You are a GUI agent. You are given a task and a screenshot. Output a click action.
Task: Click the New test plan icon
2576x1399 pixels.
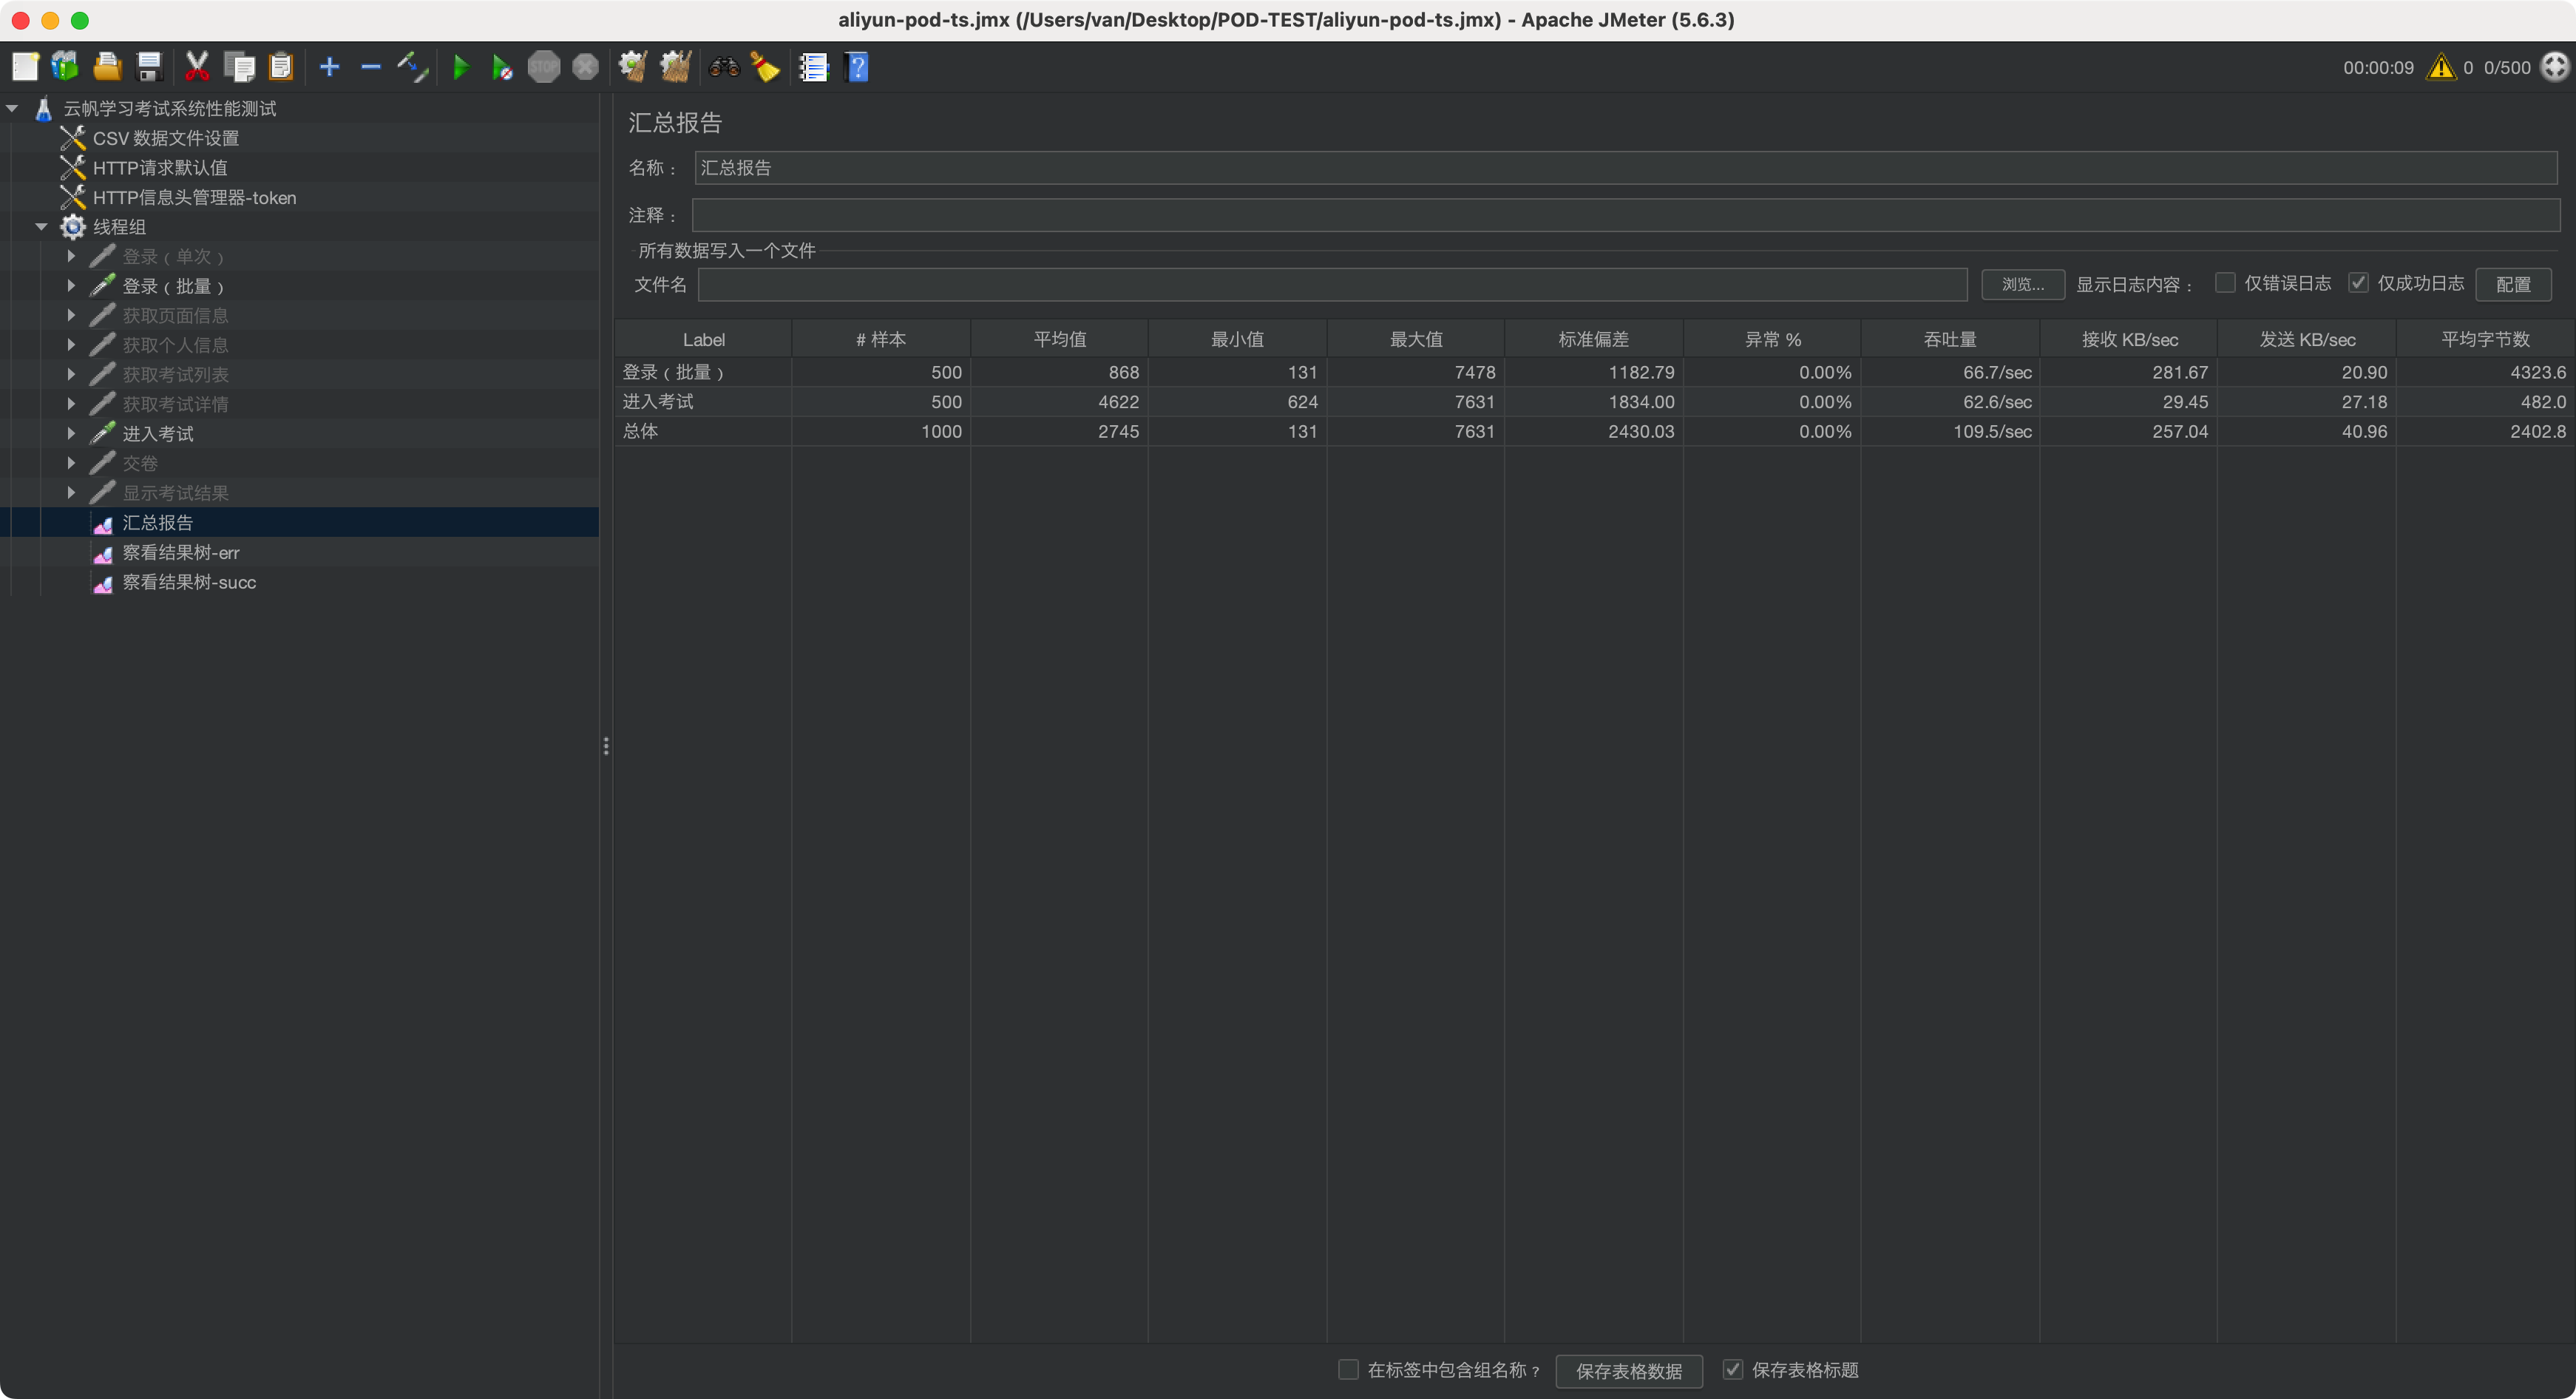[x=25, y=67]
